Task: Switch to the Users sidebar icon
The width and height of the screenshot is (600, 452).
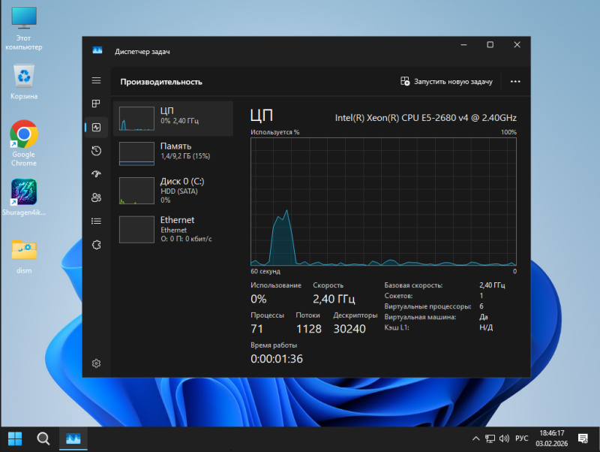Action: (x=96, y=197)
